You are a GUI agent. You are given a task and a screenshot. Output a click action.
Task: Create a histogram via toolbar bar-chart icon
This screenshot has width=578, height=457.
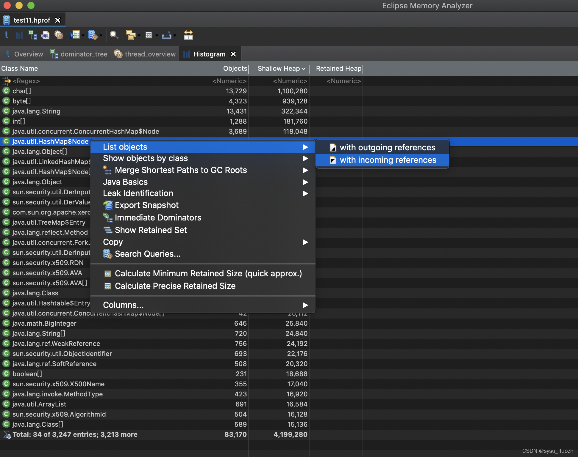click(x=19, y=35)
